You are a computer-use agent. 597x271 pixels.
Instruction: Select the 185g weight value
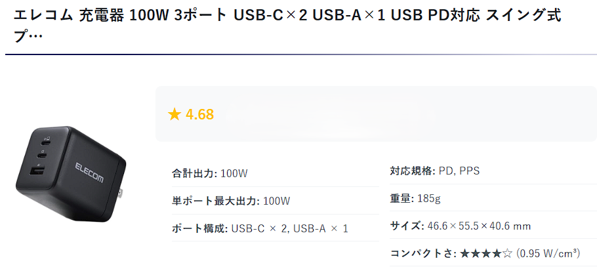[x=428, y=198]
